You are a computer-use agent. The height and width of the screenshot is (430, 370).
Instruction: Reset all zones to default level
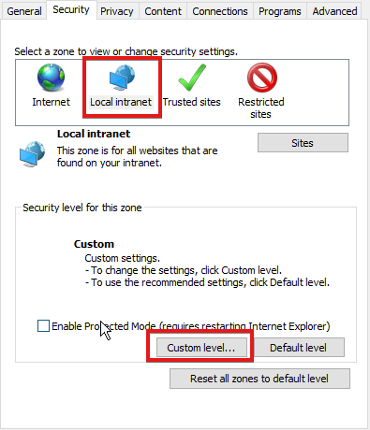pyautogui.click(x=259, y=379)
